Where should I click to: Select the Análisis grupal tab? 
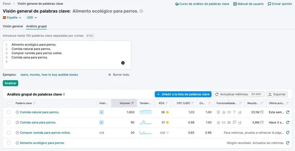pos(37,26)
